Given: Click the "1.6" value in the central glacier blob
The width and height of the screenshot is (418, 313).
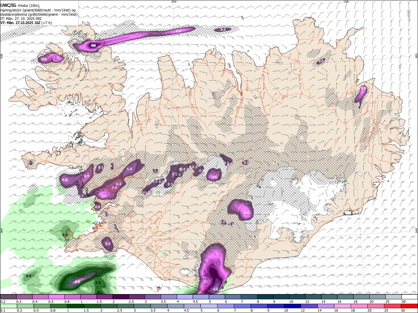Looking at the screenshot, I should pos(214,177).
